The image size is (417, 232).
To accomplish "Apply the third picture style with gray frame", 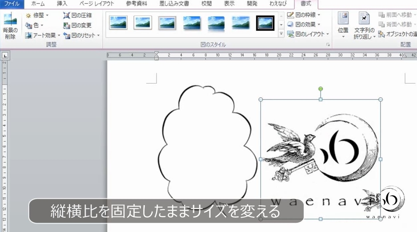I will click(x=167, y=23).
